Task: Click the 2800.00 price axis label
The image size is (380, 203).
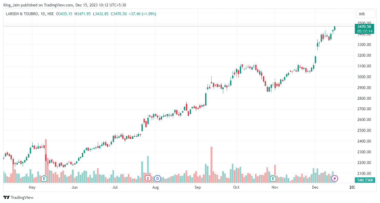Action: pyautogui.click(x=364, y=98)
